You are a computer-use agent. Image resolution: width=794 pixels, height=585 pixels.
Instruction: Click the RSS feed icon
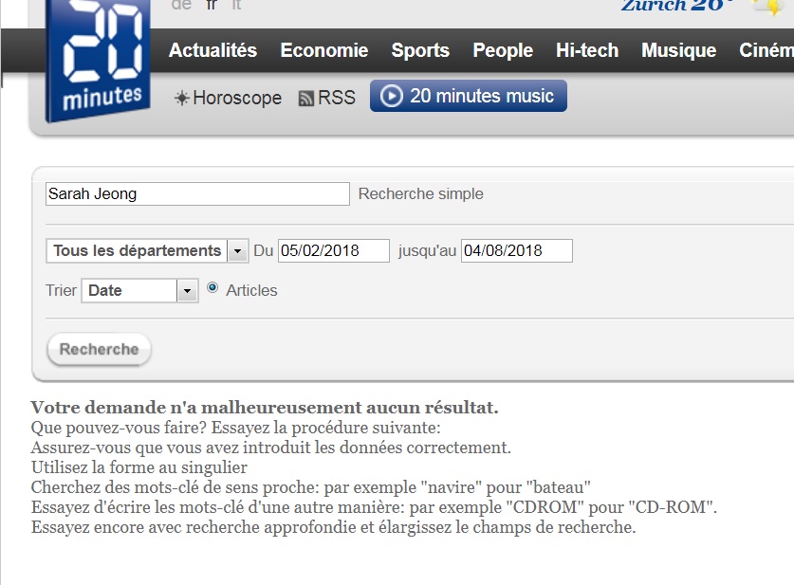tap(306, 99)
